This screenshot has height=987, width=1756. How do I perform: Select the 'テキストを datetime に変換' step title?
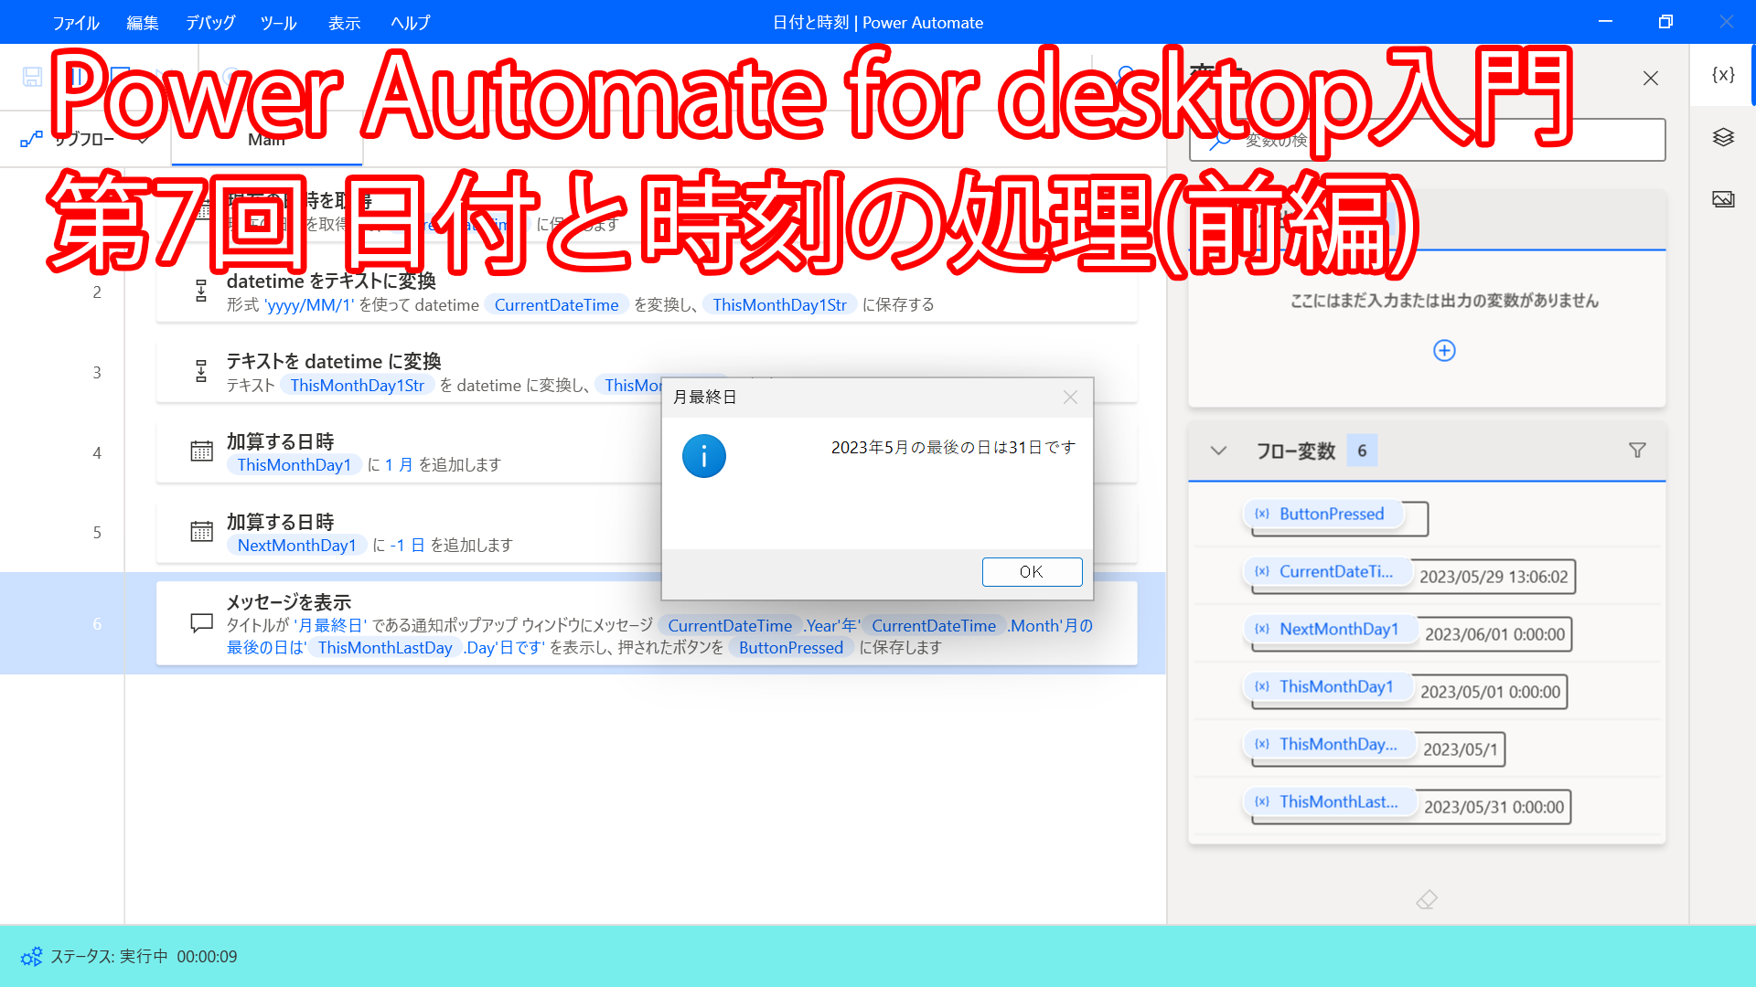(x=334, y=362)
